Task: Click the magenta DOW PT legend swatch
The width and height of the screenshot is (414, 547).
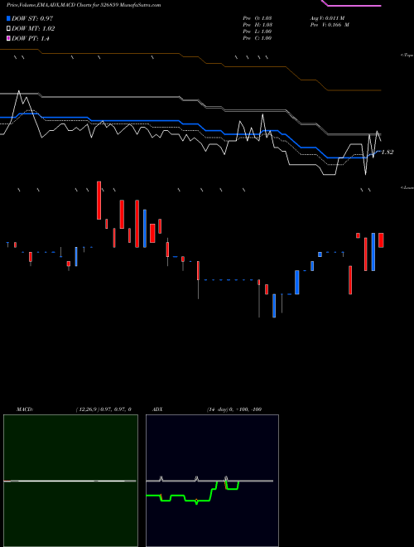Action: click(9, 38)
